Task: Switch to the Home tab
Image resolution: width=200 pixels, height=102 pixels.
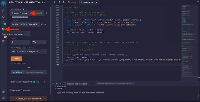Action: (x=72, y=2)
